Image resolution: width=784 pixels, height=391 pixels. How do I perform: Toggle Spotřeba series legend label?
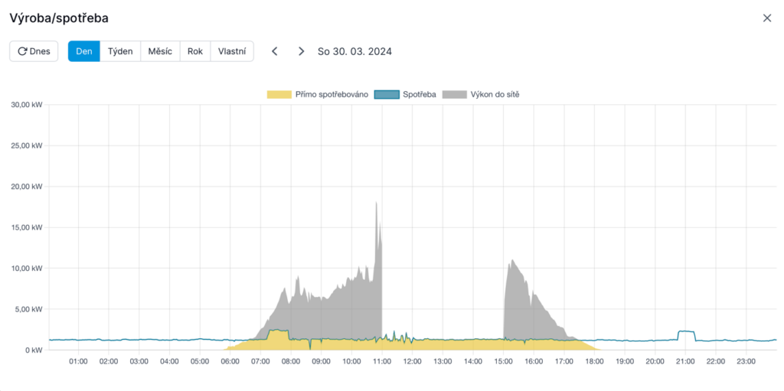coord(420,94)
